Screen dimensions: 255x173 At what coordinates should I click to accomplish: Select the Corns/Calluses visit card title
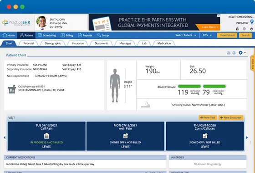205,128
